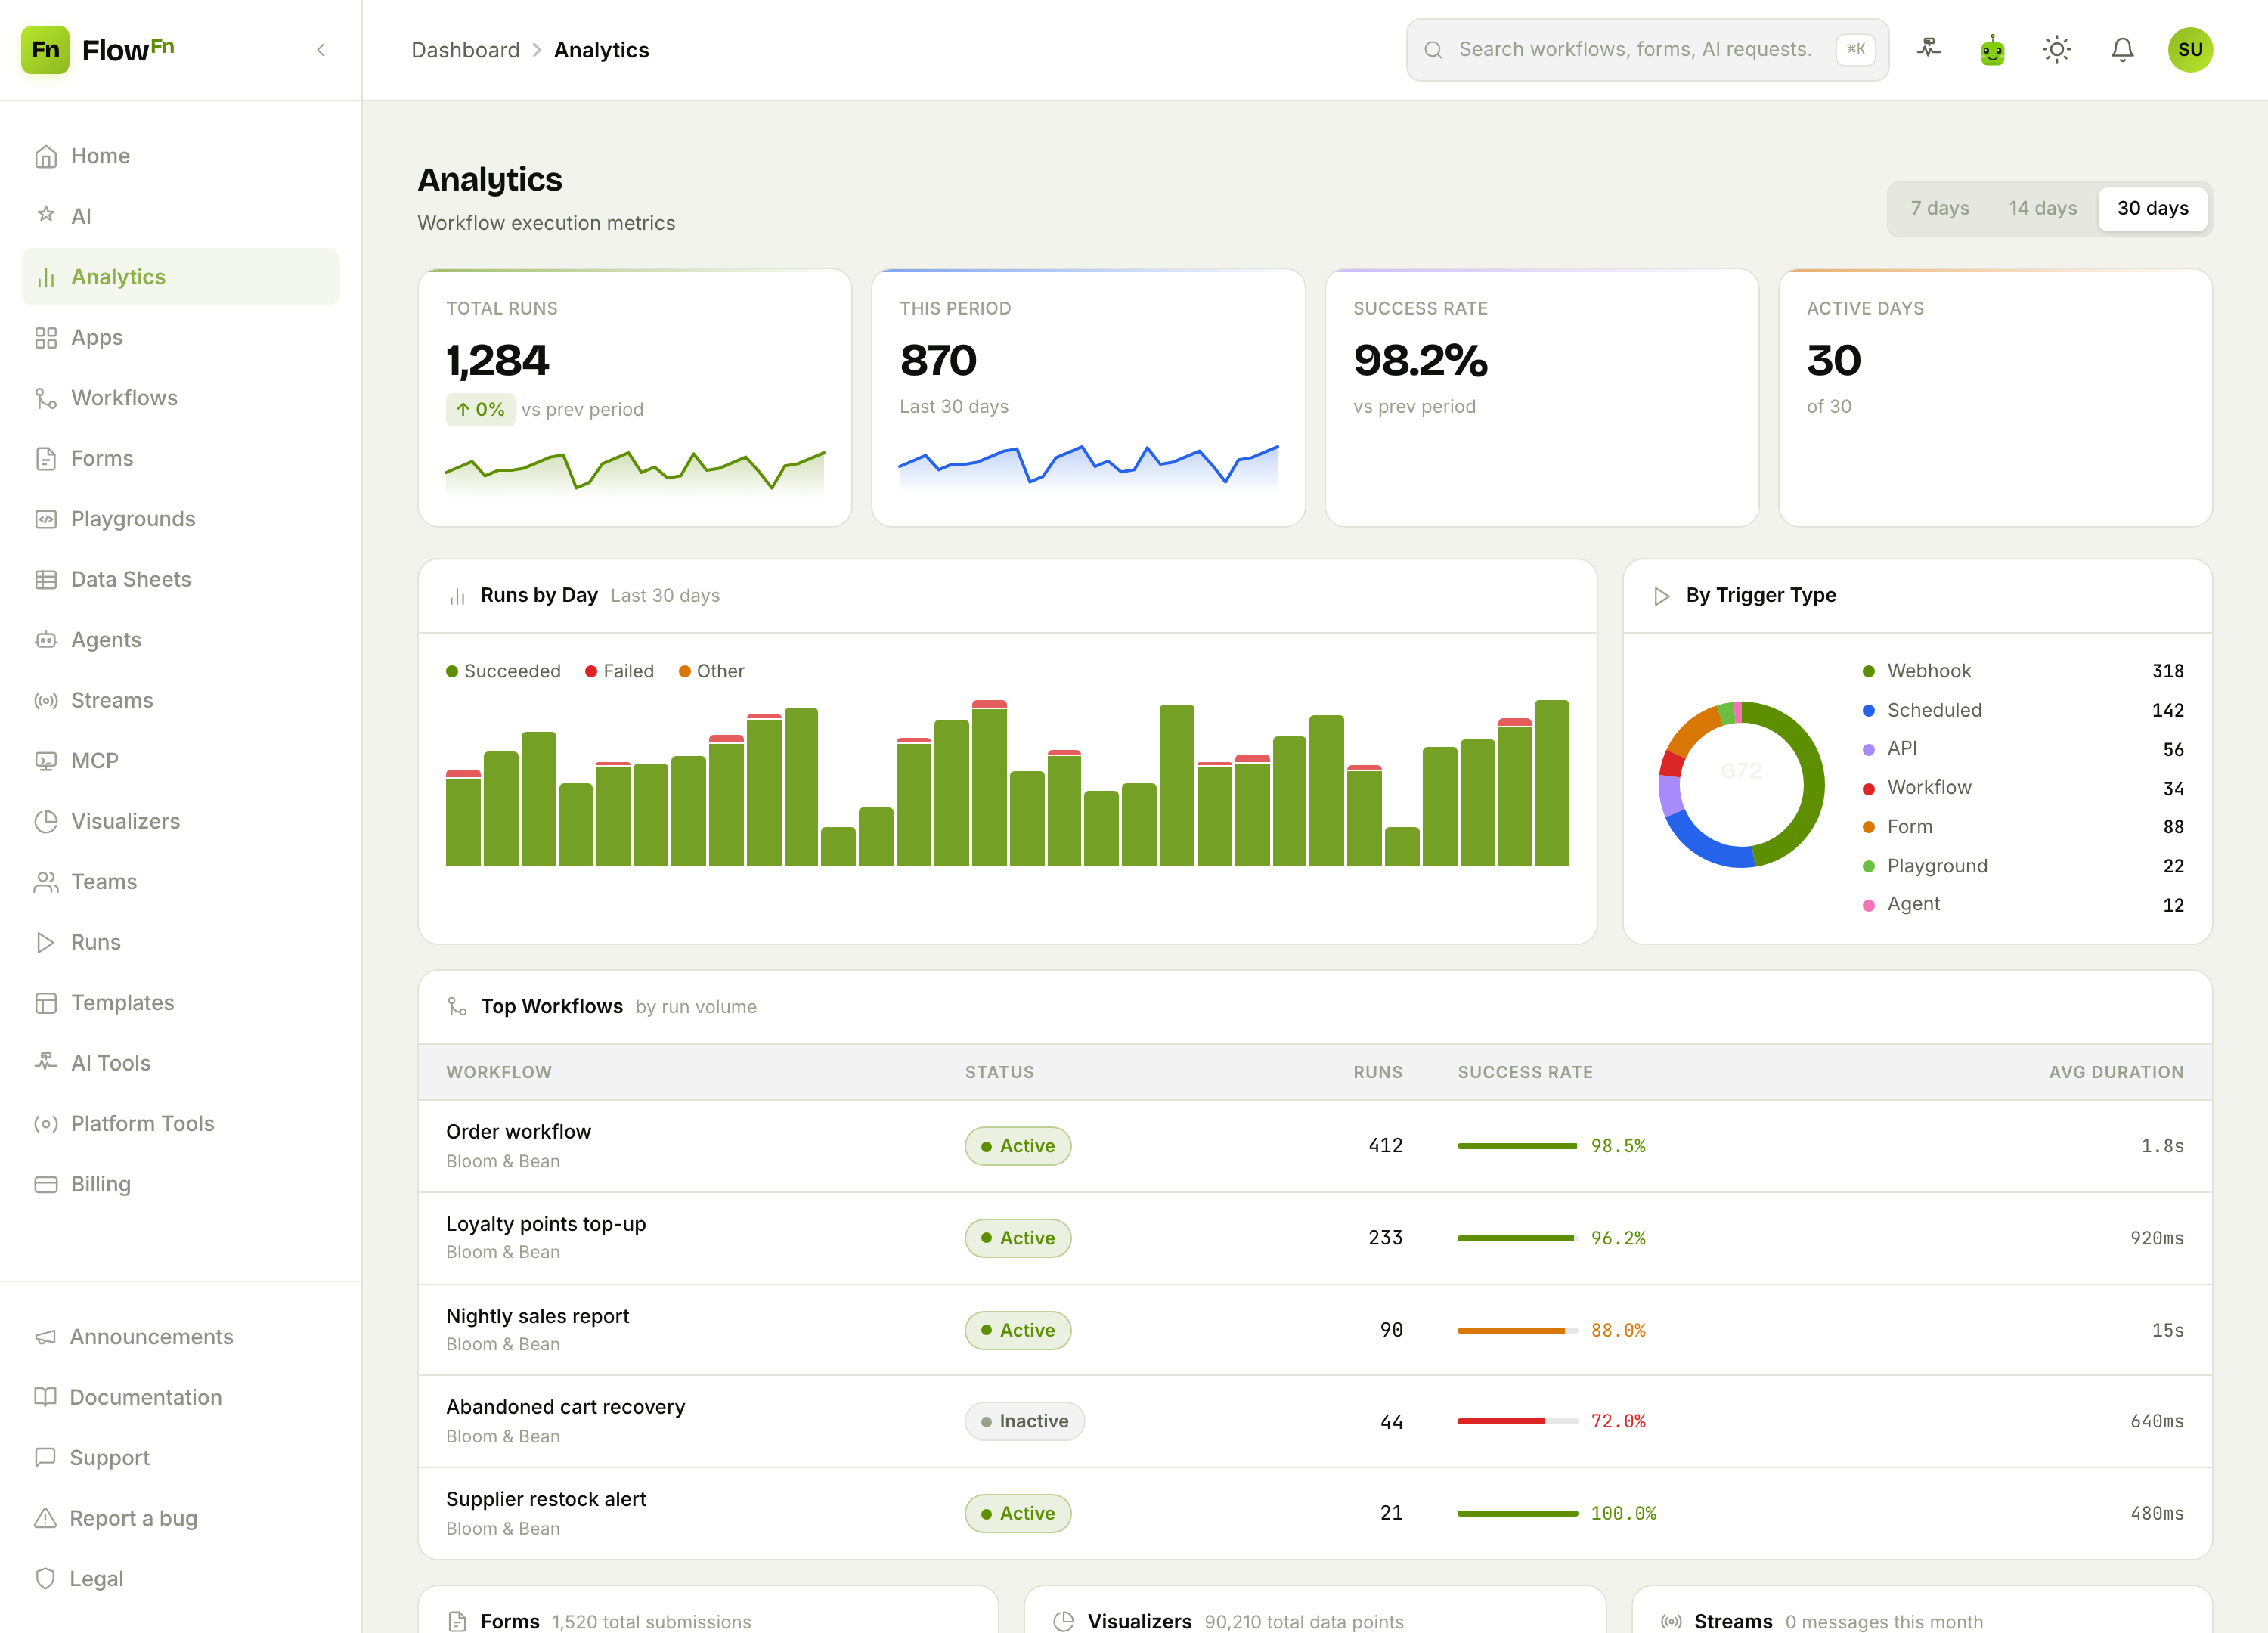Click the FlowFn logo icon
2268x1633 pixels.
pyautogui.click(x=45, y=50)
